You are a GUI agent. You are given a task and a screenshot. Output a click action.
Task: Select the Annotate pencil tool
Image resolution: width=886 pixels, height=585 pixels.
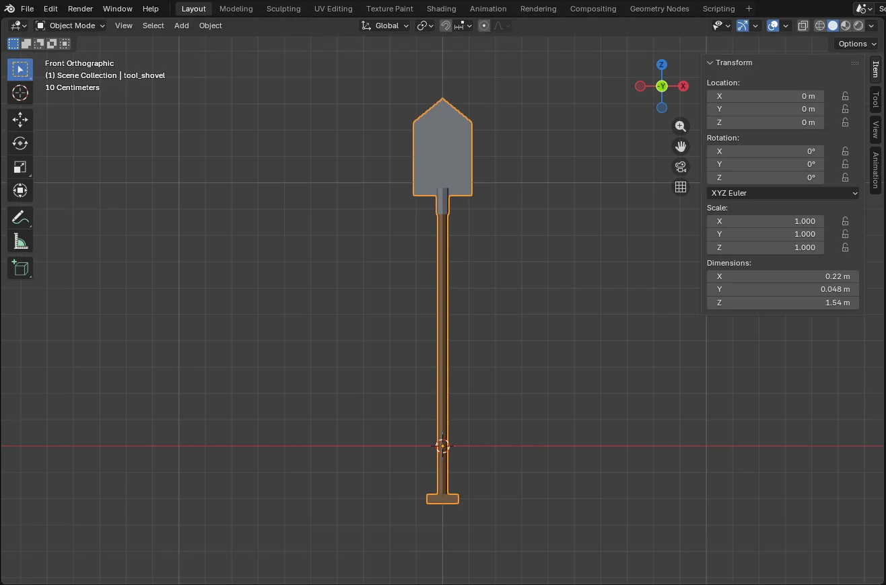pyautogui.click(x=20, y=217)
